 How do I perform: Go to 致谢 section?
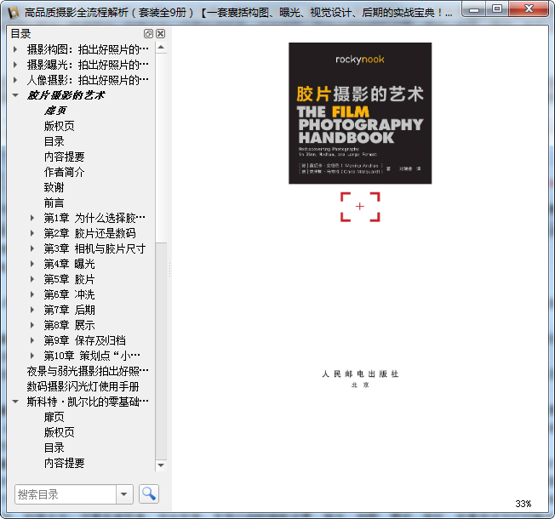pyautogui.click(x=54, y=187)
